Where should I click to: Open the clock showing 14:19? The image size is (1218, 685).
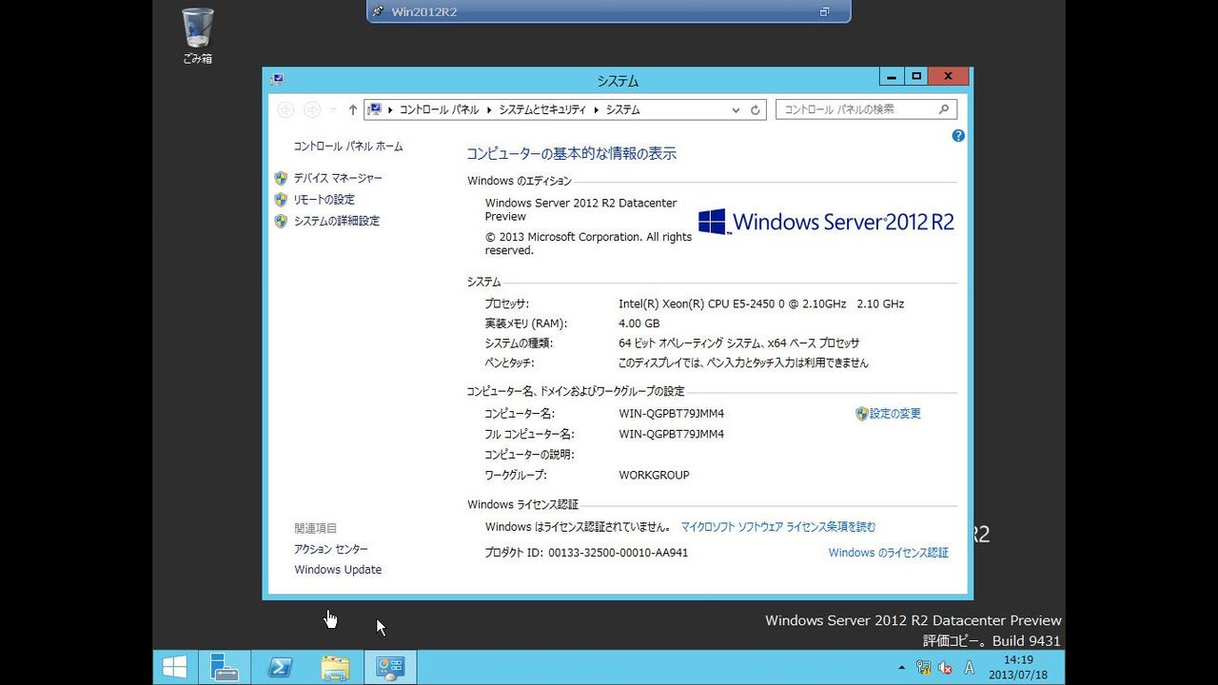point(1018,667)
